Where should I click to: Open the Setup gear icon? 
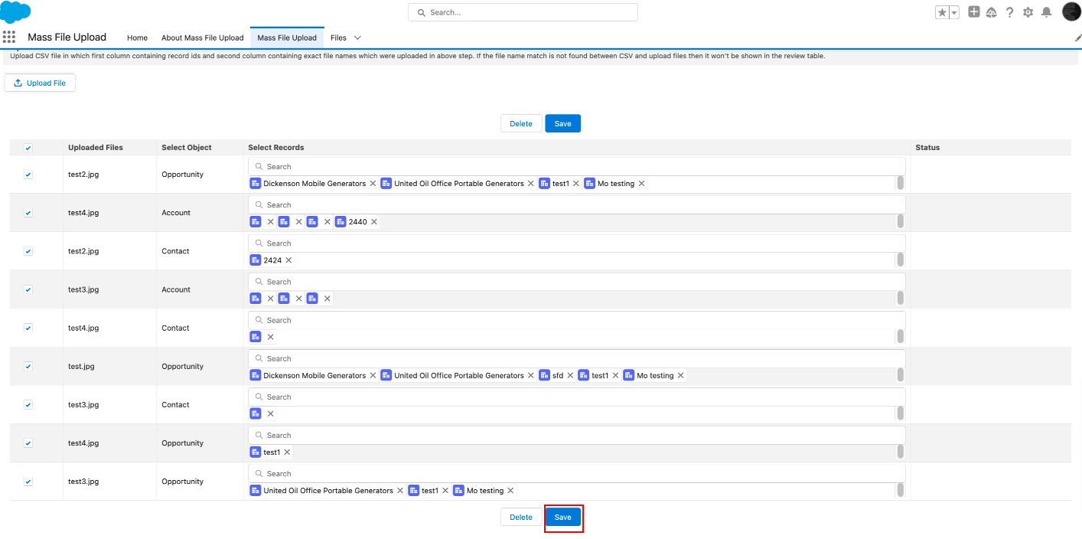[x=1028, y=12]
